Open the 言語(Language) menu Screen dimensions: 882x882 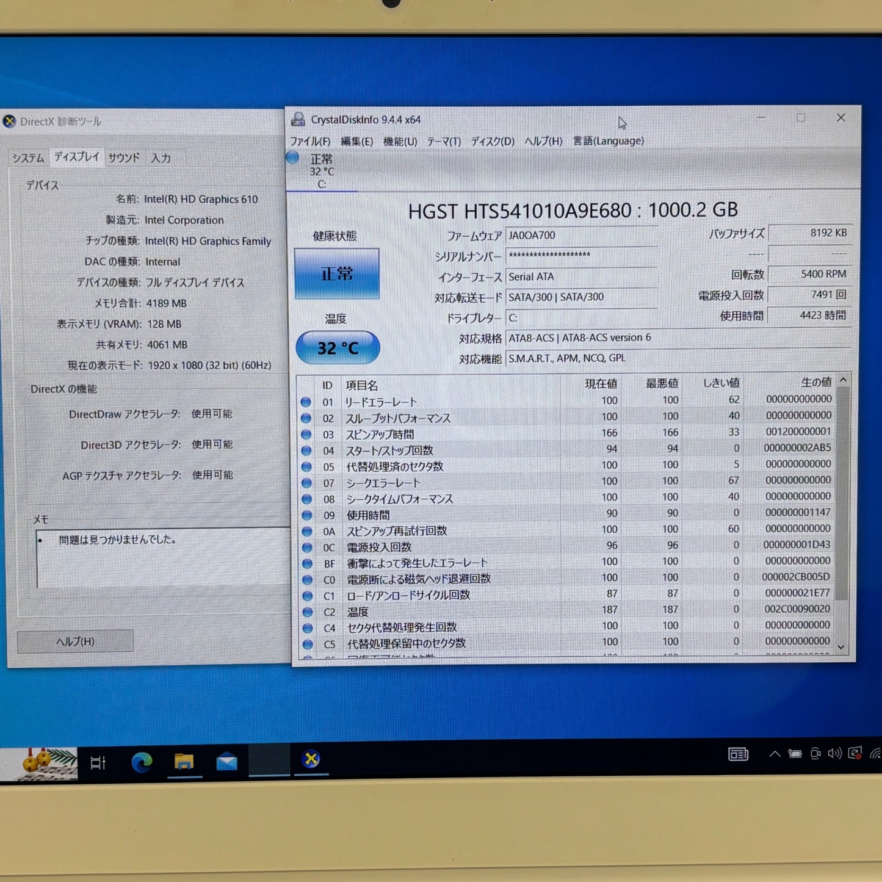coord(607,141)
